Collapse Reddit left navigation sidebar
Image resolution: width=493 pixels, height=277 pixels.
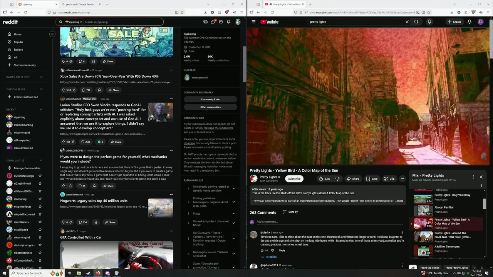[52, 34]
